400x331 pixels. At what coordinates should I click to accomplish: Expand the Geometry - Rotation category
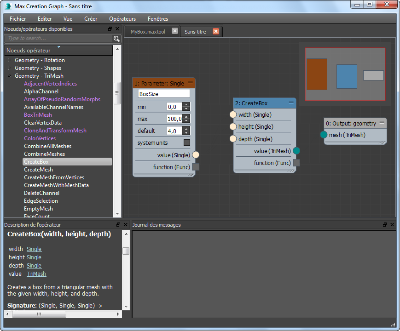click(9, 60)
